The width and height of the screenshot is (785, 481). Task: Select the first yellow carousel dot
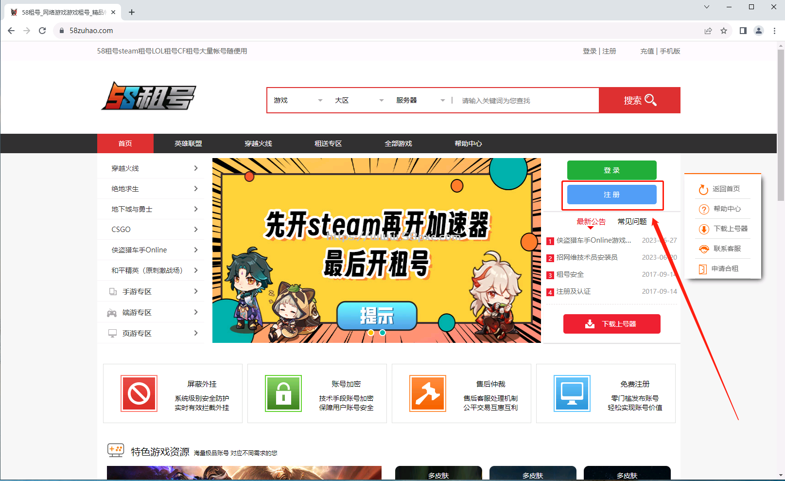(371, 333)
